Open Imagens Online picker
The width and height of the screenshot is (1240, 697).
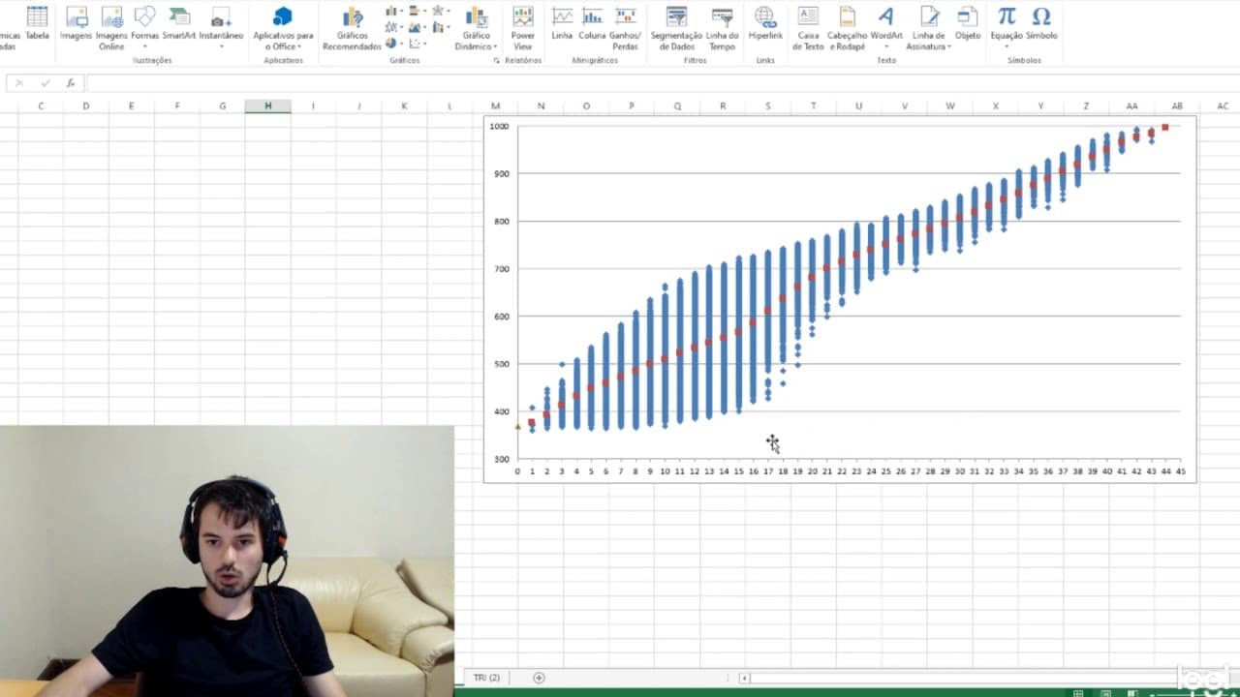(111, 27)
